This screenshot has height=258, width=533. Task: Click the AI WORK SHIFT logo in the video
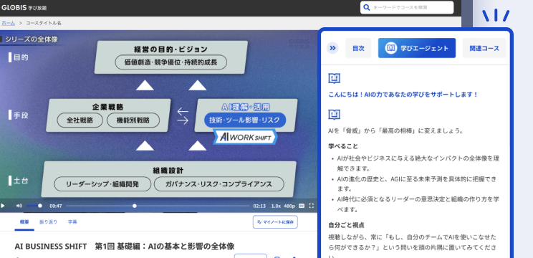[246, 137]
